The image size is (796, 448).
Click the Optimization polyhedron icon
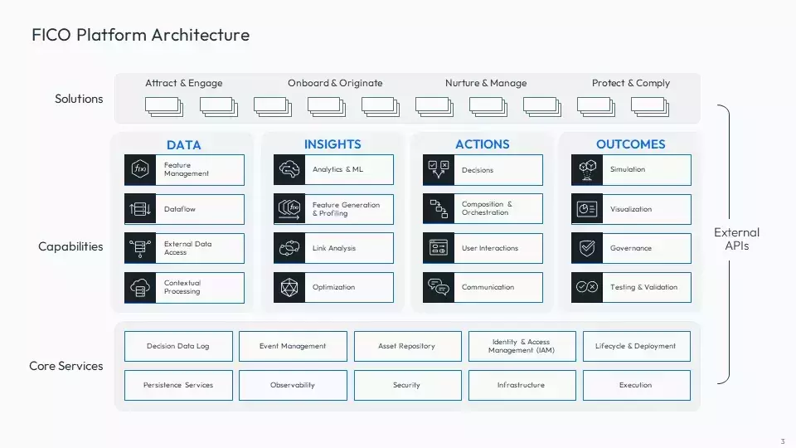(289, 287)
